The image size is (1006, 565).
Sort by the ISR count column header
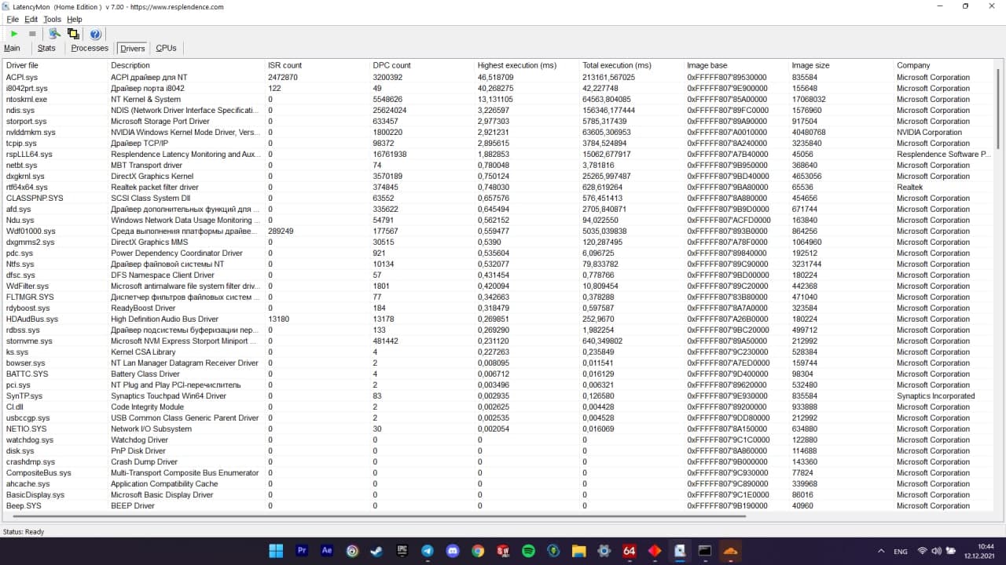(x=318, y=65)
